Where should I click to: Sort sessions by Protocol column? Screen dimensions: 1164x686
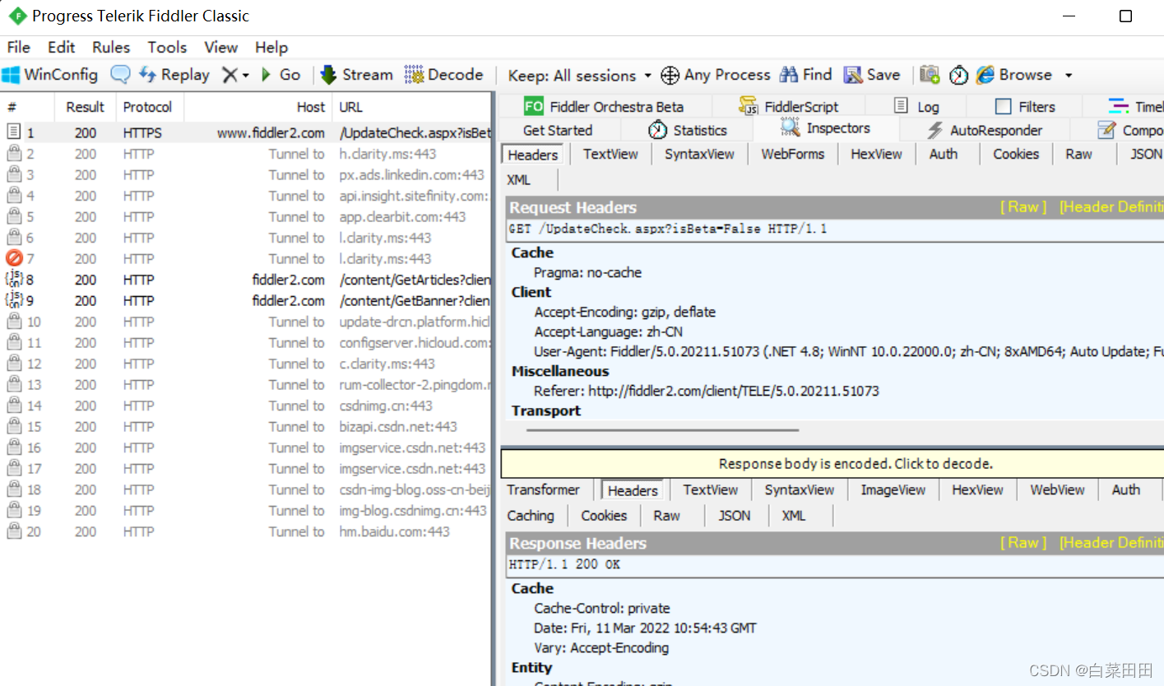coord(148,107)
